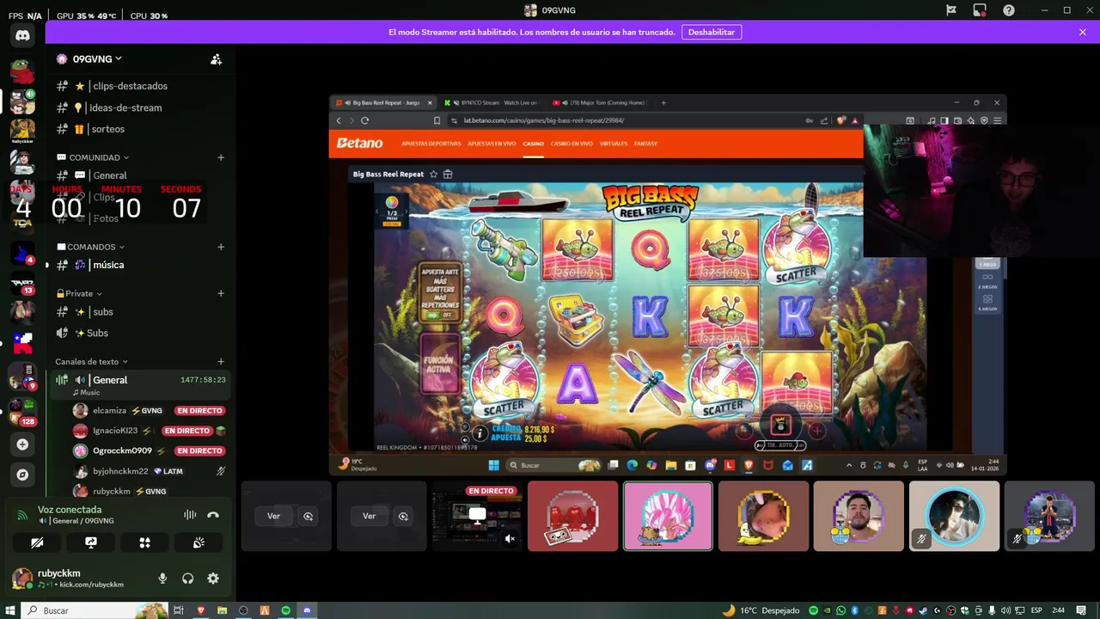Open the activities launcher icon
Screen dimensions: 1100x619
144,542
